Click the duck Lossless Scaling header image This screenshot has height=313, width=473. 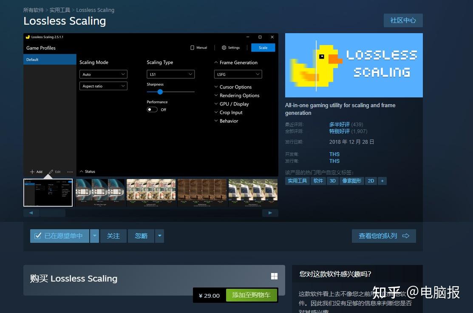(354, 65)
